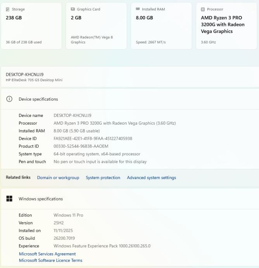259x268 pixels.
Task: Collapse the Windows specifications header label
Action: click(x=41, y=199)
